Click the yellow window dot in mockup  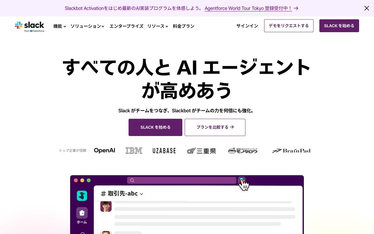pos(82,180)
